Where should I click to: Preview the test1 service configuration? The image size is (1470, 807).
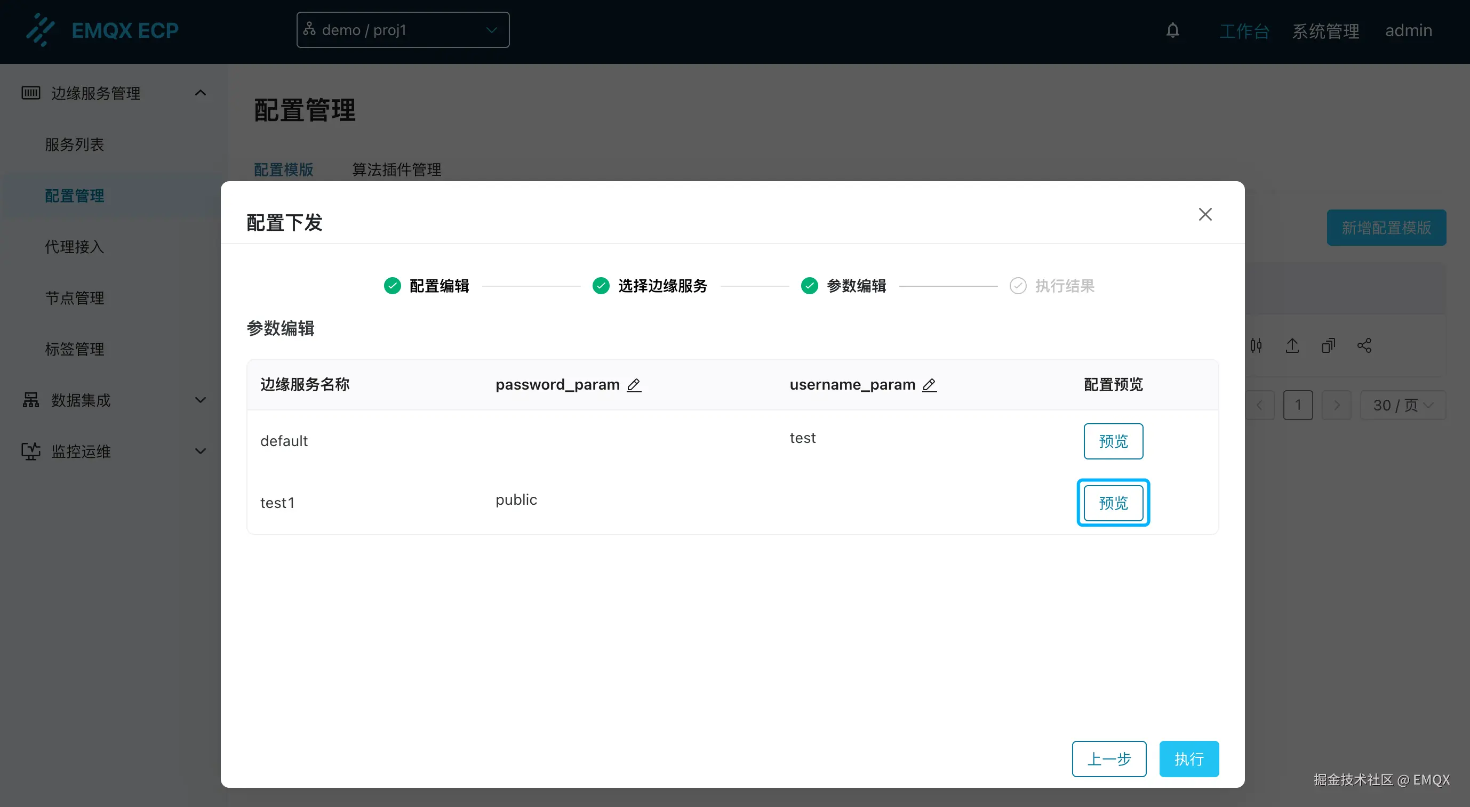tap(1113, 503)
